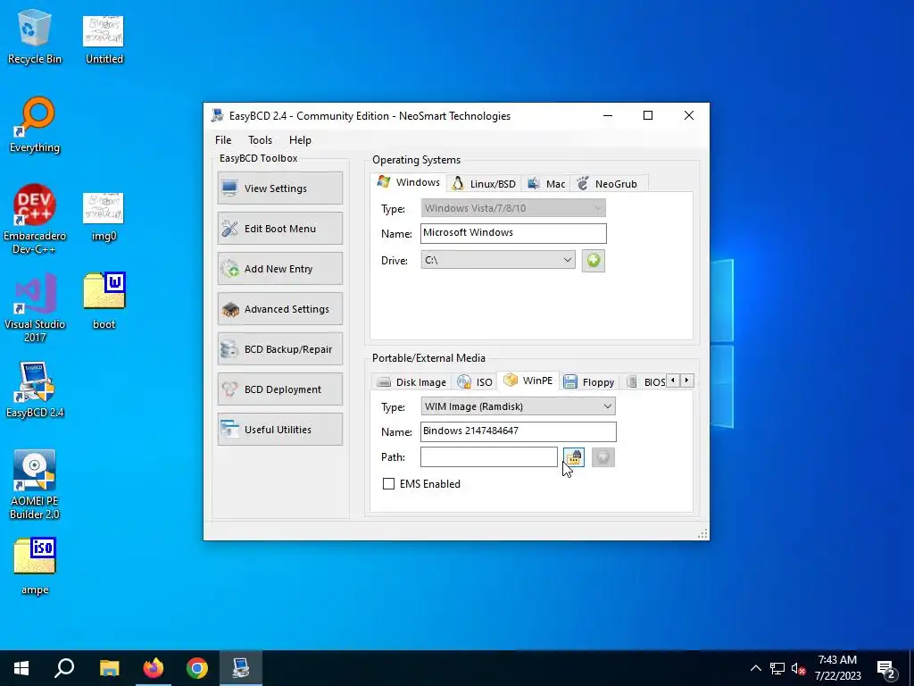The image size is (914, 686).
Task: Close the EasyBCD window
Action: pos(688,115)
